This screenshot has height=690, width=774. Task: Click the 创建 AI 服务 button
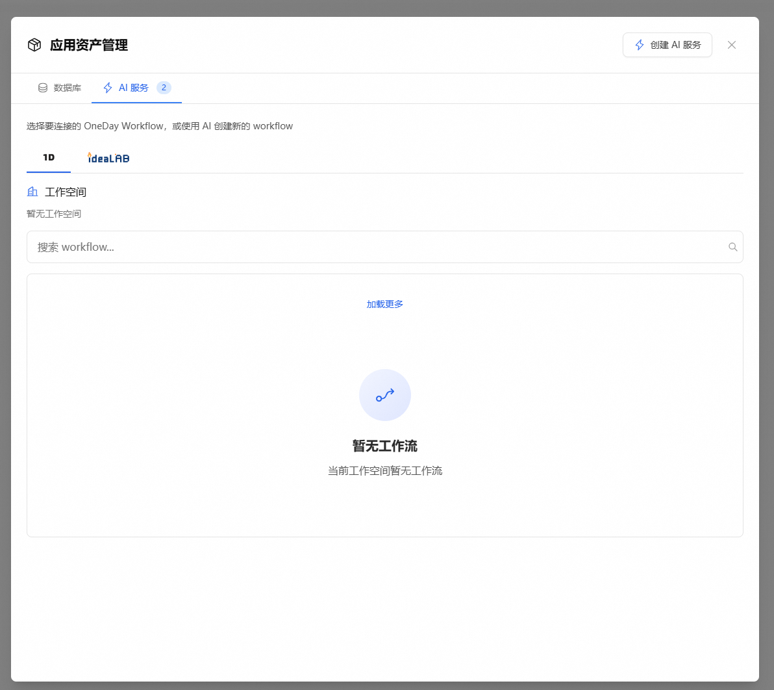coord(667,45)
